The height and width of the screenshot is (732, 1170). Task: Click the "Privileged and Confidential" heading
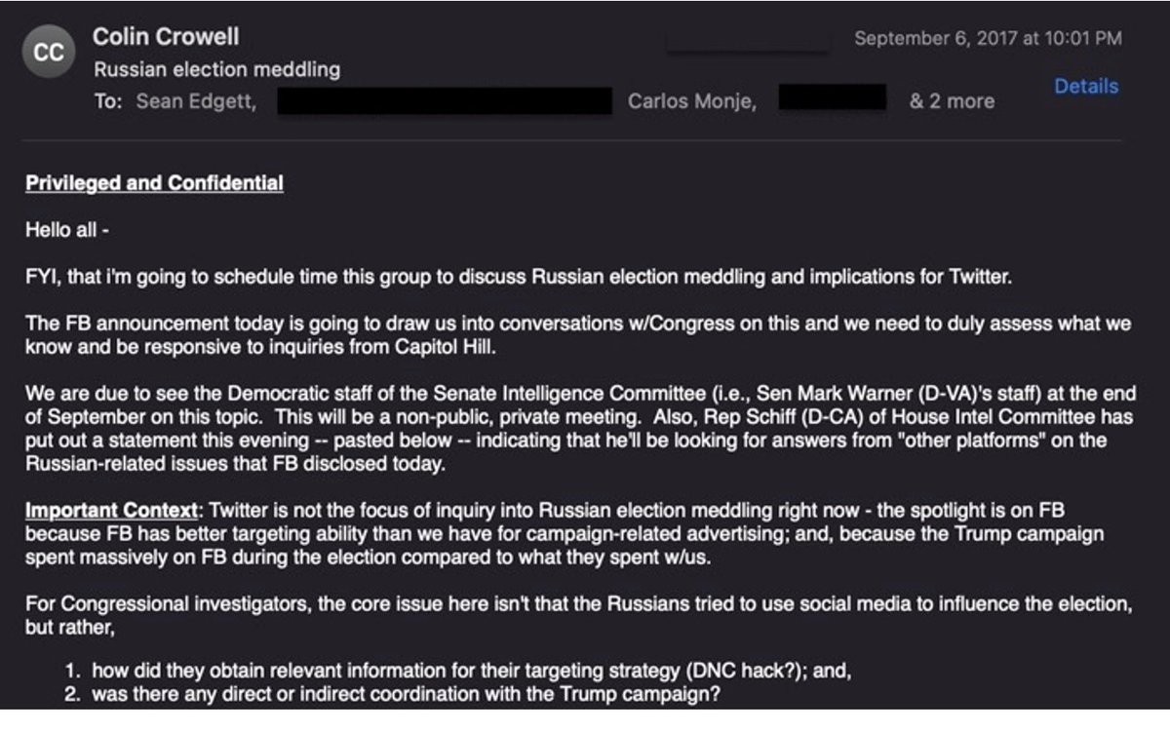[x=154, y=183]
